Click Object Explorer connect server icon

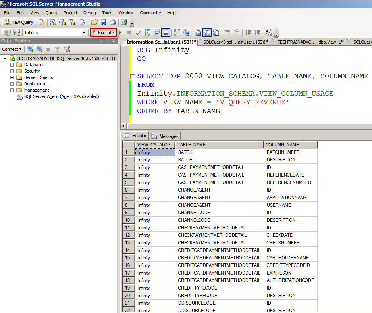30,49
